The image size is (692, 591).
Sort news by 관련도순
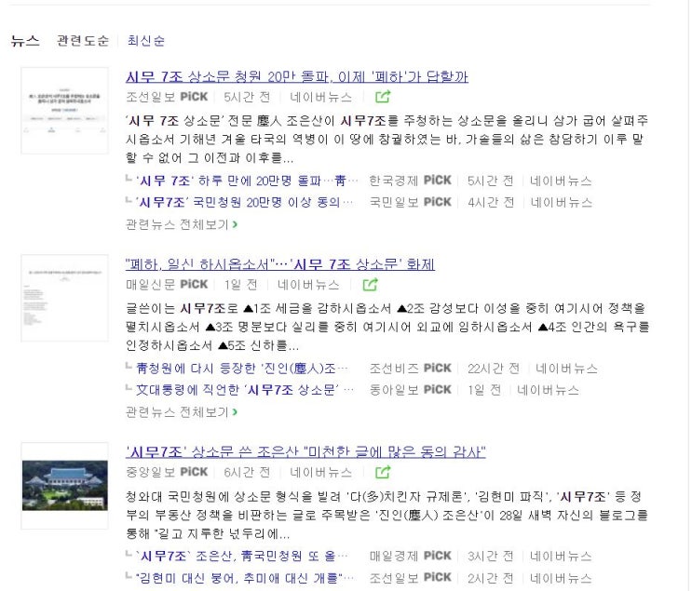click(83, 41)
